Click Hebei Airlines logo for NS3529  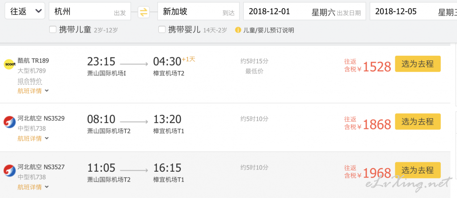(x=9, y=122)
